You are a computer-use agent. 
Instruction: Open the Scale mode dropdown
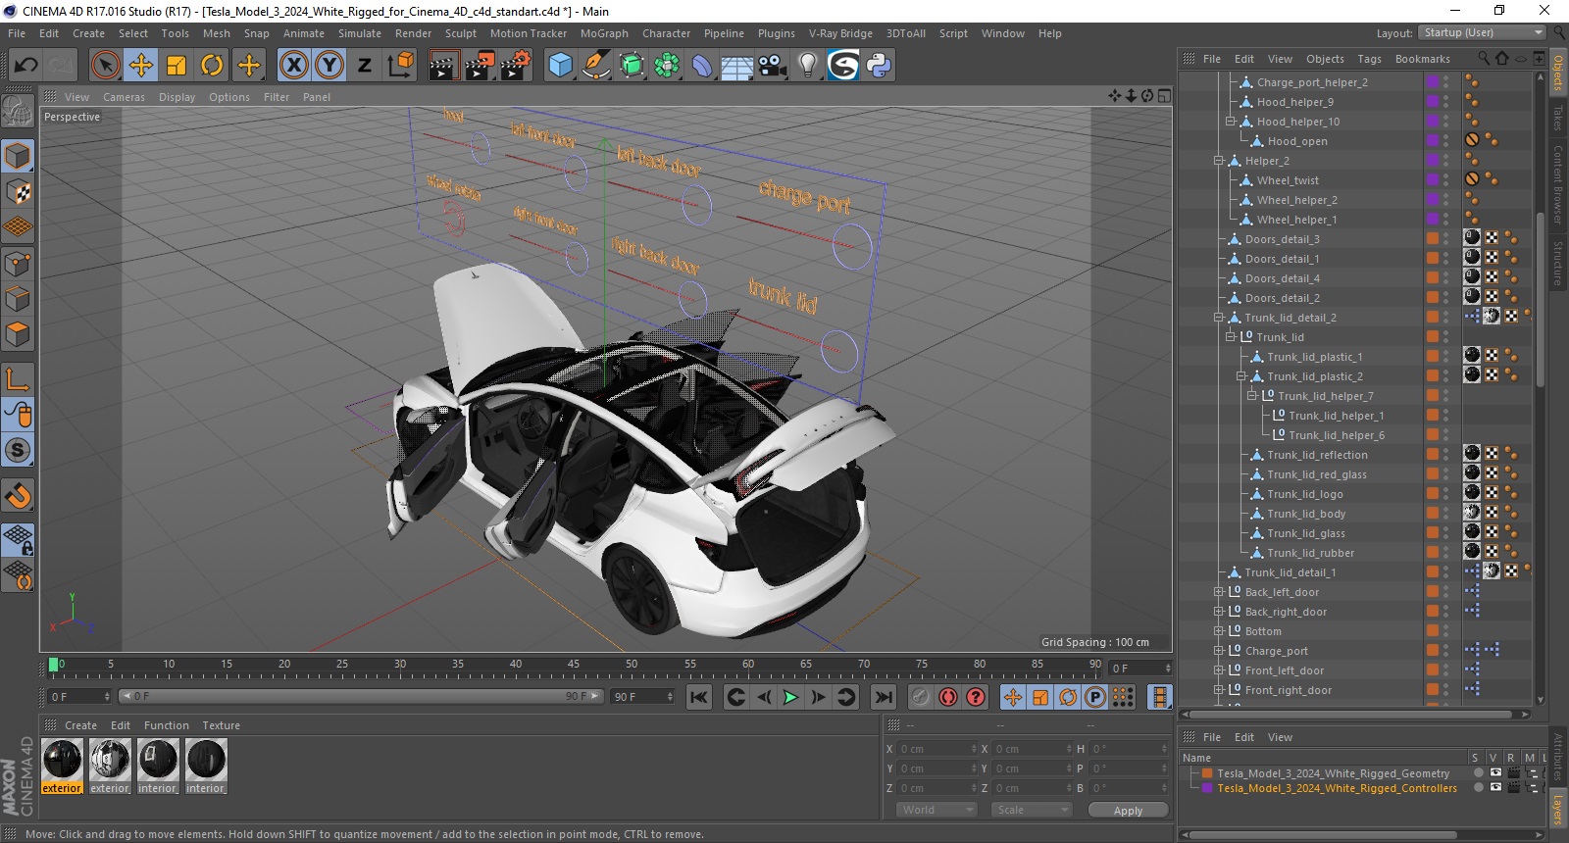(x=1032, y=810)
